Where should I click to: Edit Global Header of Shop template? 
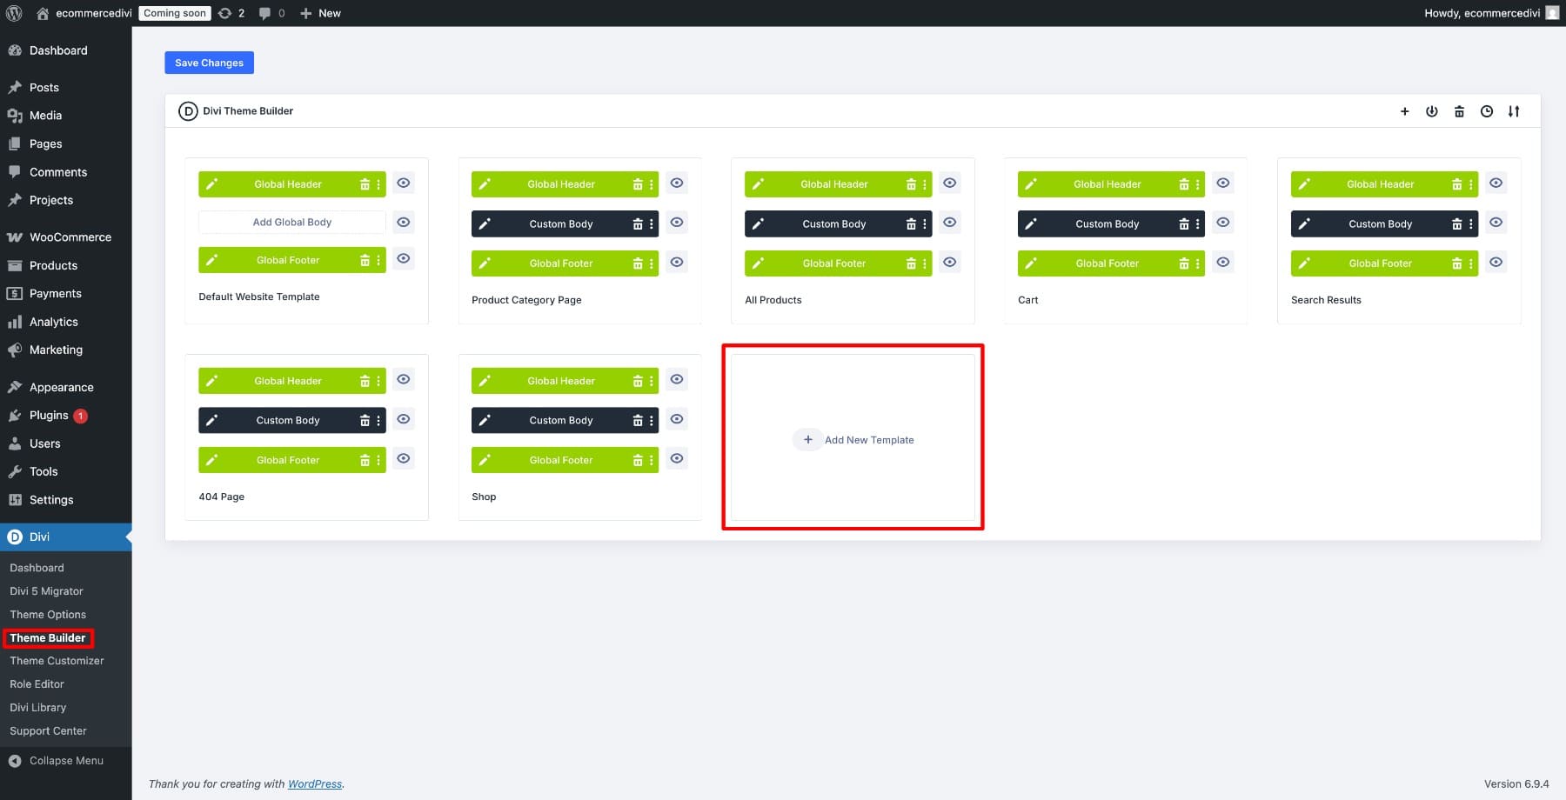tap(485, 381)
